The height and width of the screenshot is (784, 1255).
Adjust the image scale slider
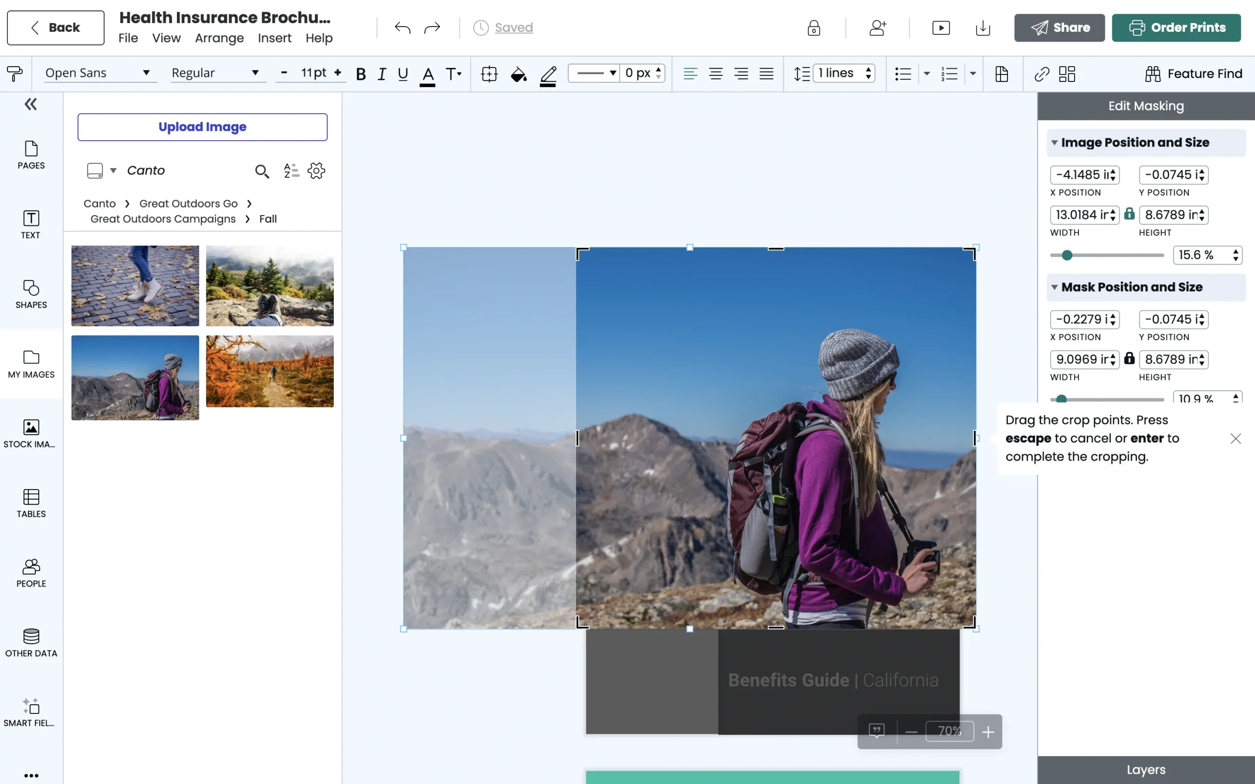[1067, 255]
